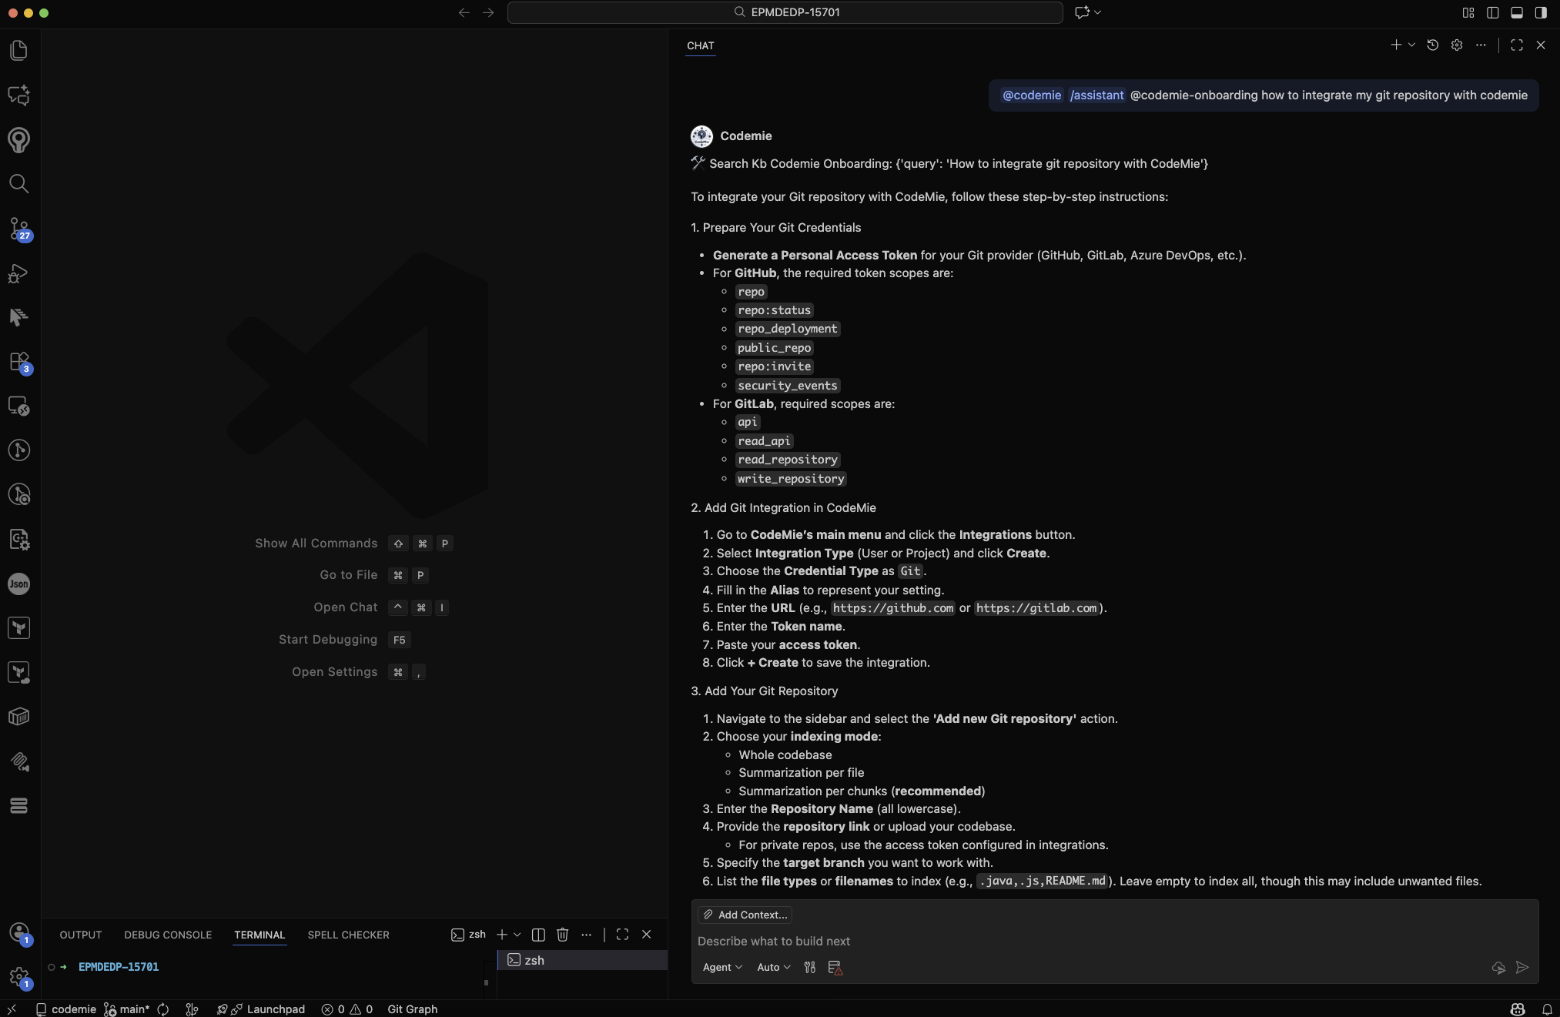Screen dimensions: 1560x1017
Task: Open Source Control with 27 changes
Action: [x=18, y=229]
